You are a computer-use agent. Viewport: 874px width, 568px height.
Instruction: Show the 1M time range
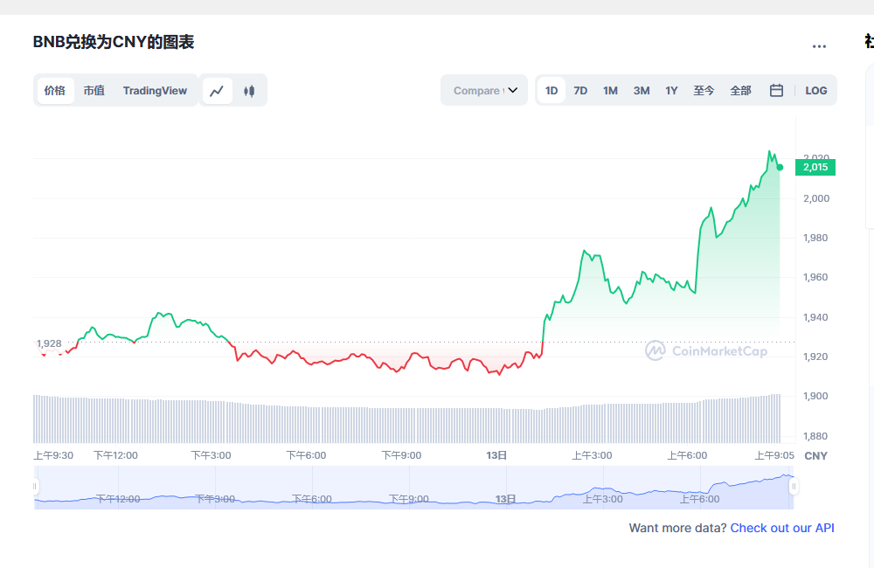point(610,91)
